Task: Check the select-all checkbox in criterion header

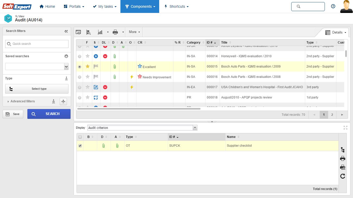Action: [80, 137]
